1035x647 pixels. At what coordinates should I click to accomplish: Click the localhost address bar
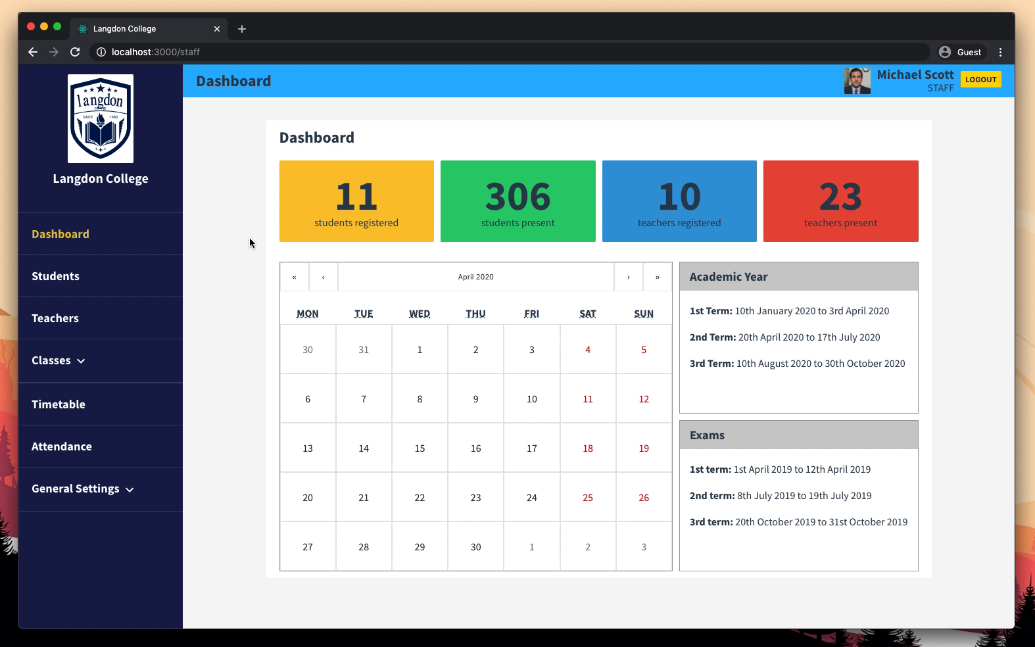point(460,52)
